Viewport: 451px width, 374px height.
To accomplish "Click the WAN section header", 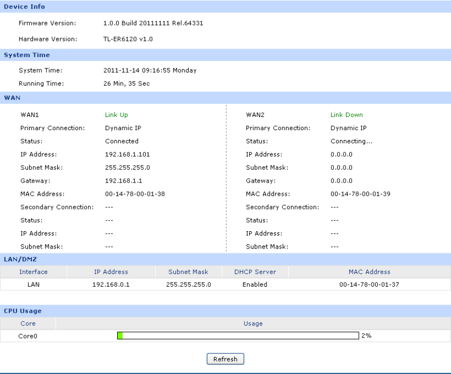I will tap(12, 98).
